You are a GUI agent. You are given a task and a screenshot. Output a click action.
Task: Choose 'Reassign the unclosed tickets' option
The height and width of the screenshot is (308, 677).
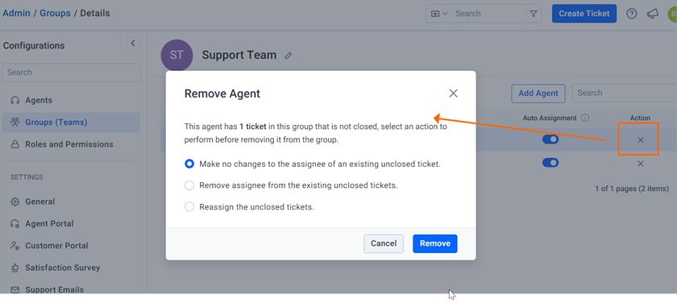pyautogui.click(x=189, y=207)
